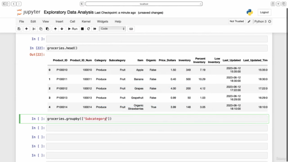
Task: Click the Logout button
Action: click(264, 12)
